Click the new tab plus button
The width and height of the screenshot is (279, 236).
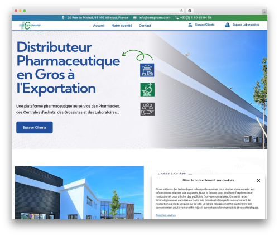264,12
